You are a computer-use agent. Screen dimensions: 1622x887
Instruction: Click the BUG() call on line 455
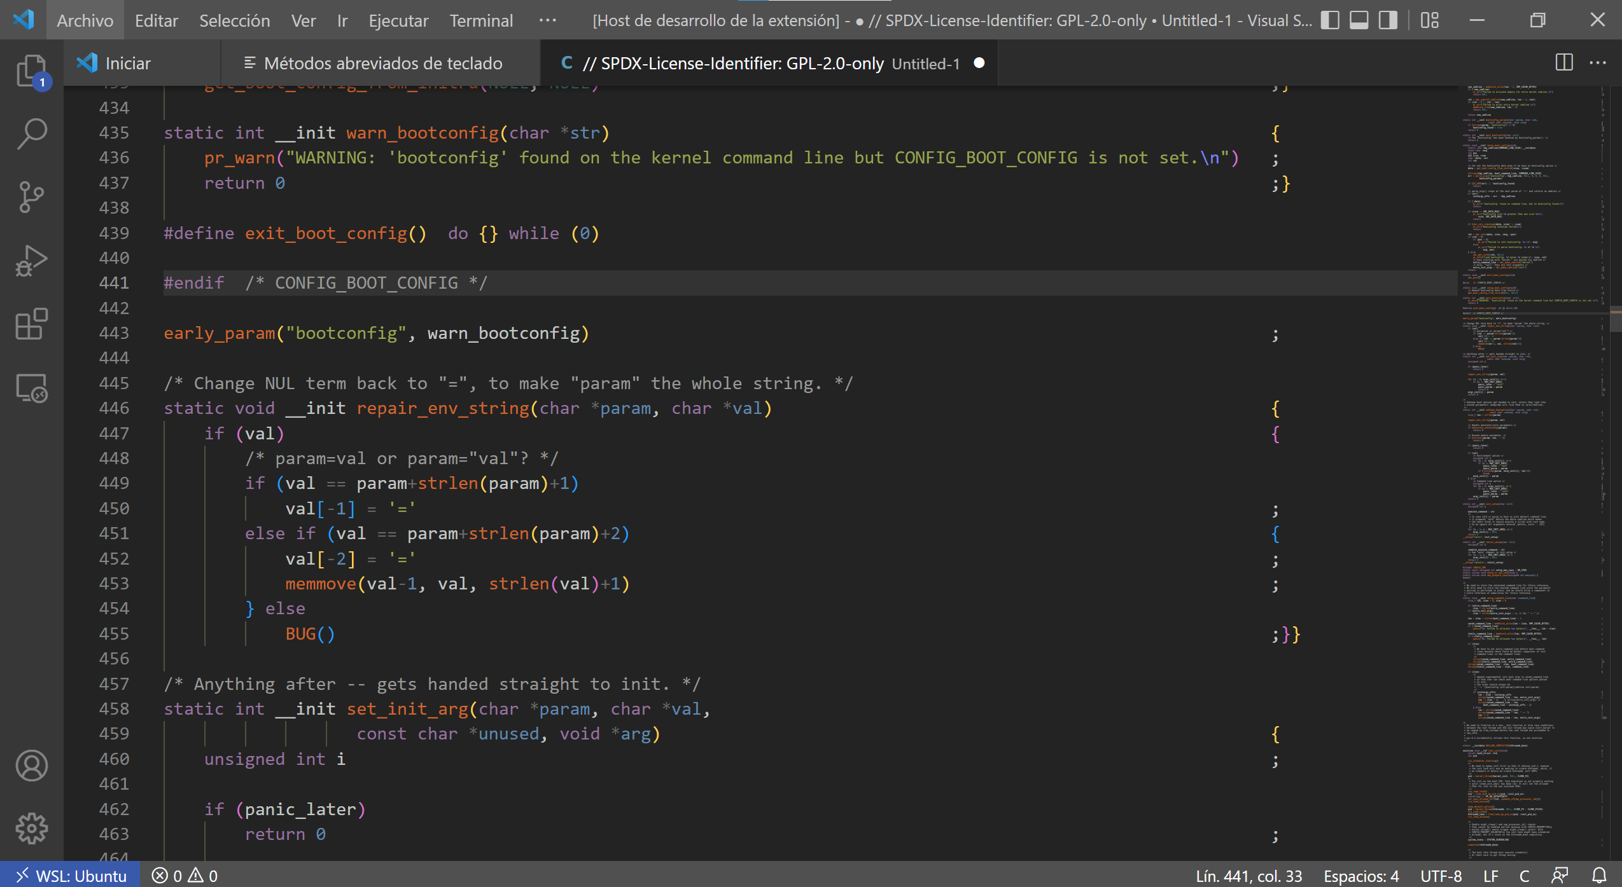(310, 634)
